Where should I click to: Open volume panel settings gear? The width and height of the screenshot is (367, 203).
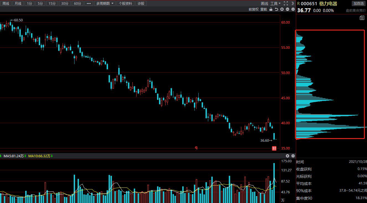click(x=293, y=156)
